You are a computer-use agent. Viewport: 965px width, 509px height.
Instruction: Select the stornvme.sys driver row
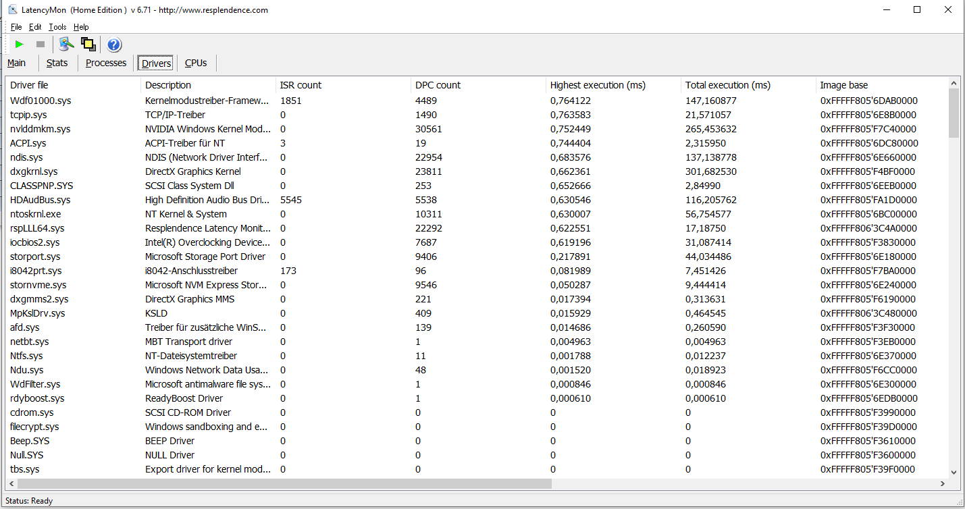click(x=477, y=285)
